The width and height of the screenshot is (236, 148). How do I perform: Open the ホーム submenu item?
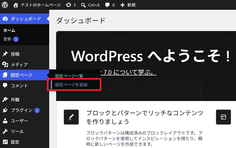tap(9, 30)
